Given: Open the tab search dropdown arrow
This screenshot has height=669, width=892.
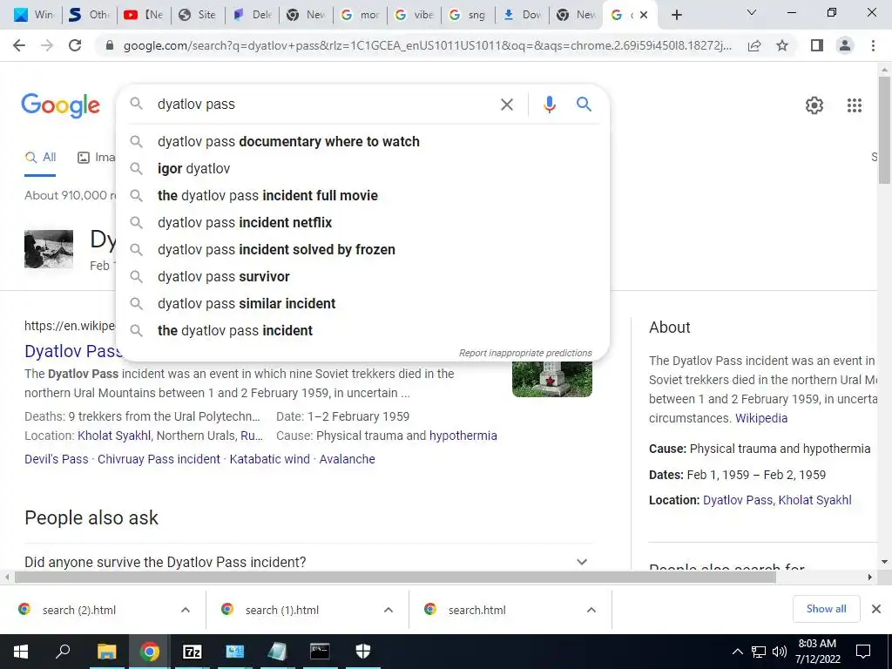Looking at the screenshot, I should pyautogui.click(x=752, y=12).
